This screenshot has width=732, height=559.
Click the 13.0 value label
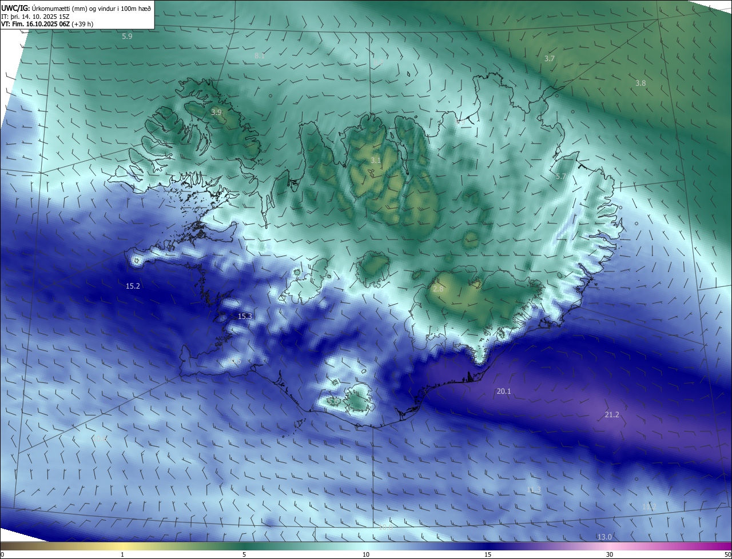click(604, 537)
